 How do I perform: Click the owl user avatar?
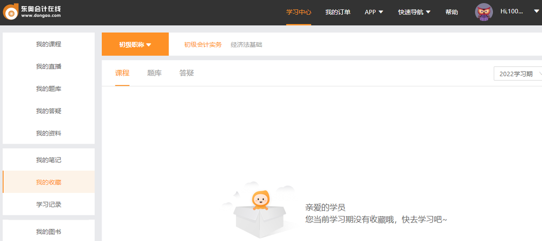484,12
